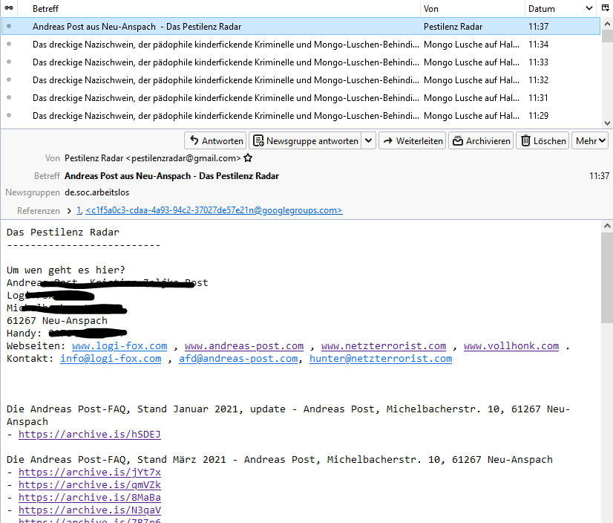The image size is (613, 523).
Task: Click Newsgruppe antworten button
Action: (305, 140)
